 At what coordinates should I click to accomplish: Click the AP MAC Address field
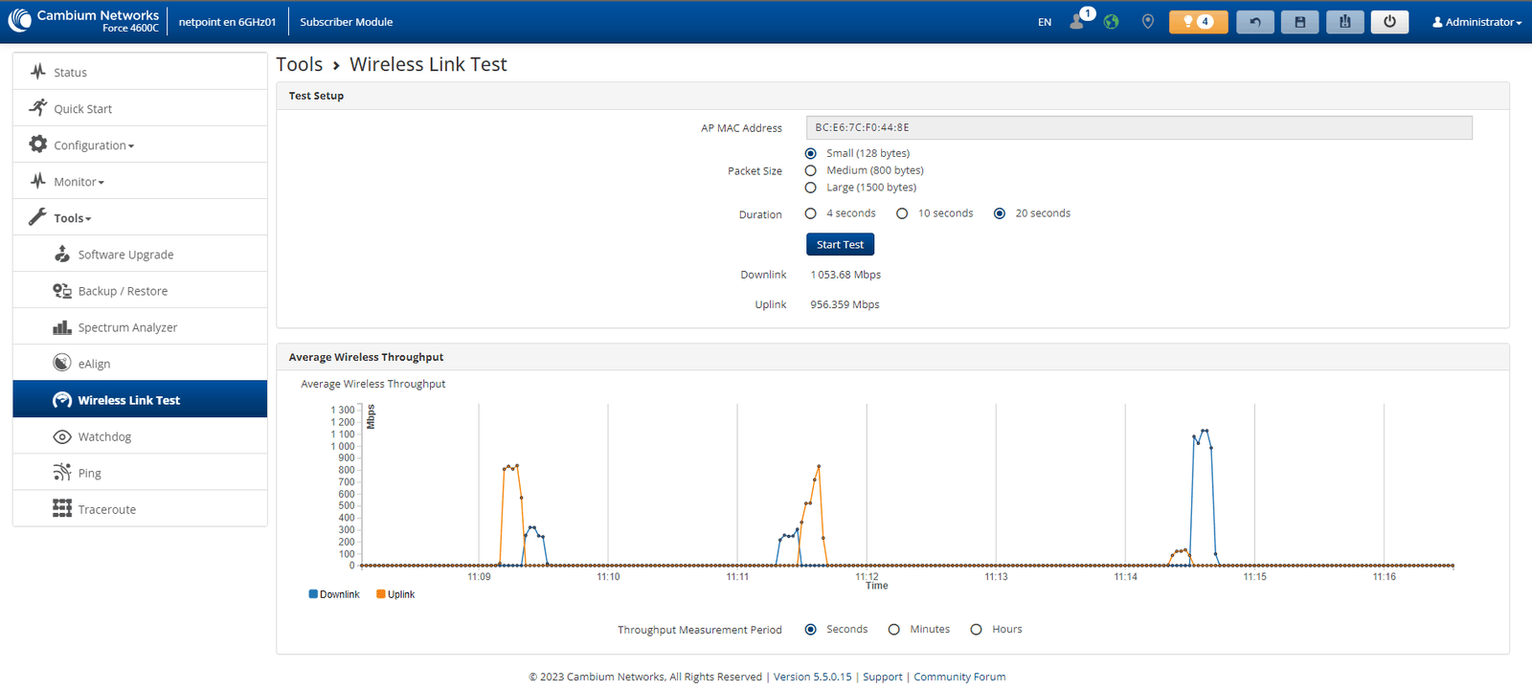click(x=1138, y=127)
